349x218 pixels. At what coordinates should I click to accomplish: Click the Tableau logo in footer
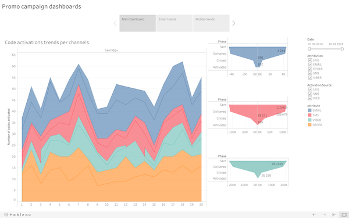17,215
